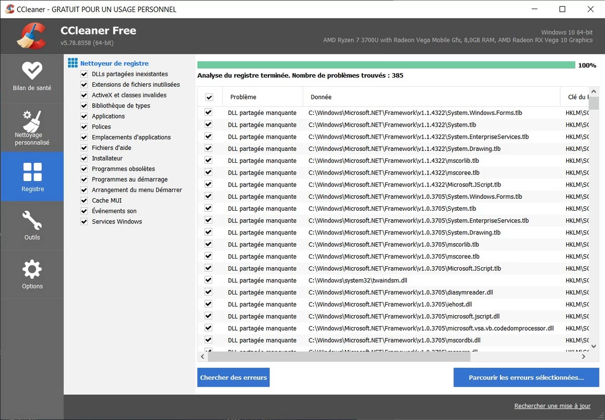
Task: Open the Options gear icon
Action: (x=32, y=269)
